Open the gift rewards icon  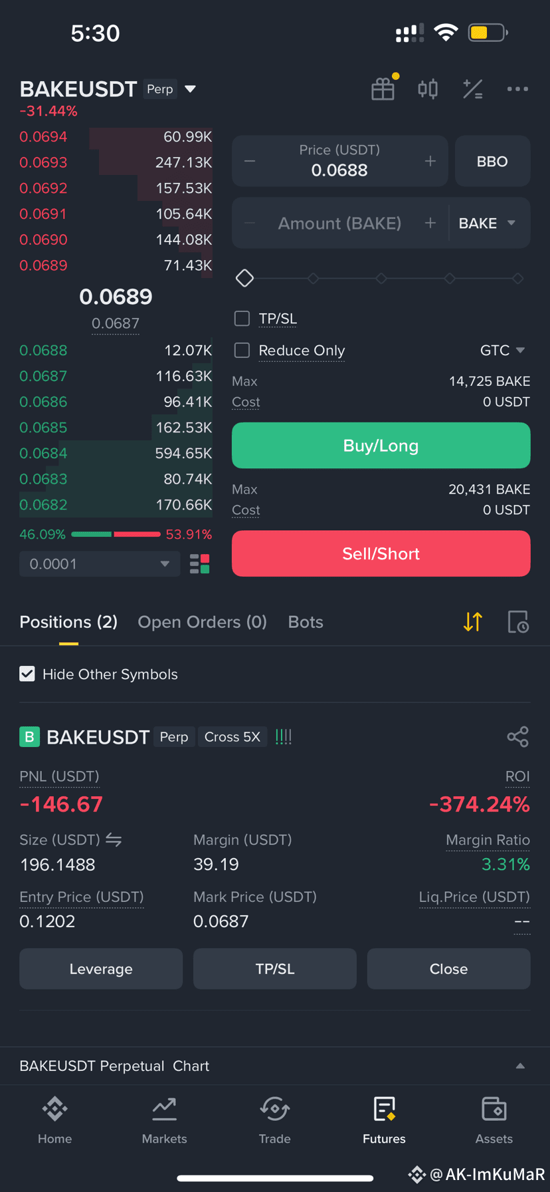[x=383, y=88]
